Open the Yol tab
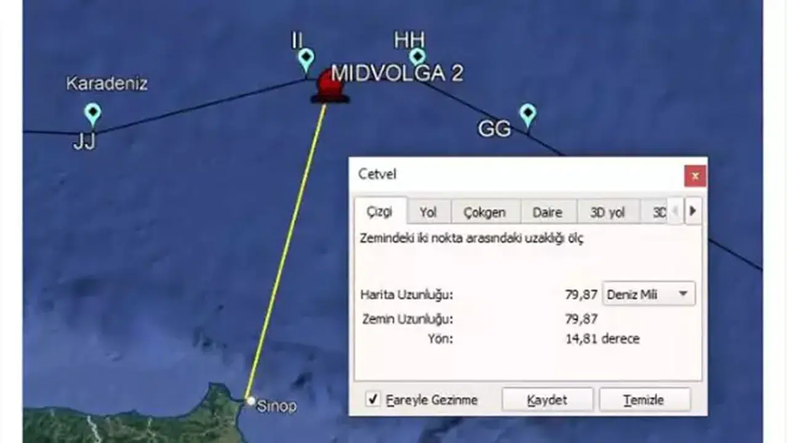This screenshot has height=443, width=788. [428, 212]
